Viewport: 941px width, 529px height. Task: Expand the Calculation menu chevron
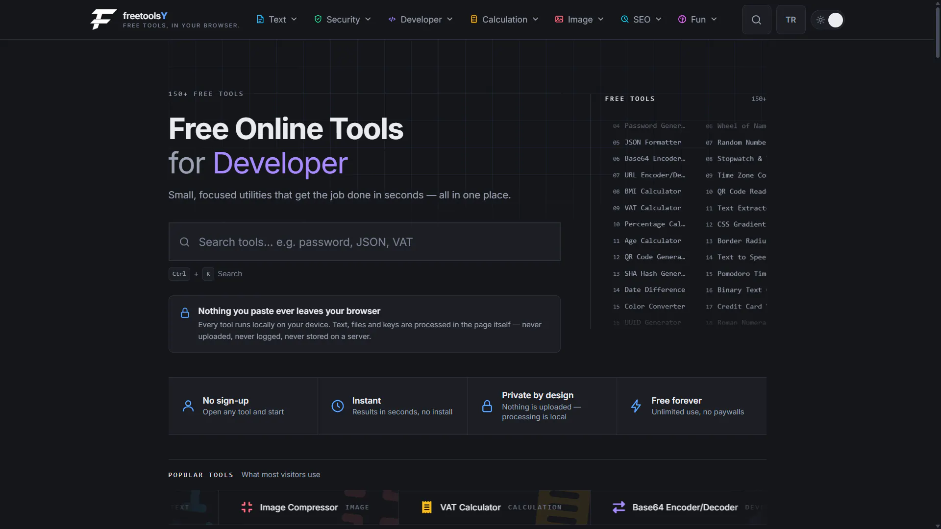[536, 19]
